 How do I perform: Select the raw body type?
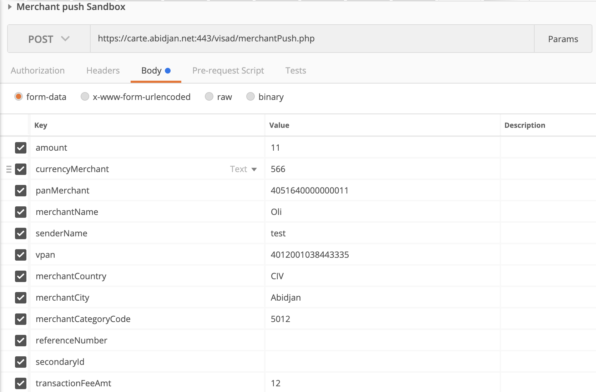(x=209, y=97)
